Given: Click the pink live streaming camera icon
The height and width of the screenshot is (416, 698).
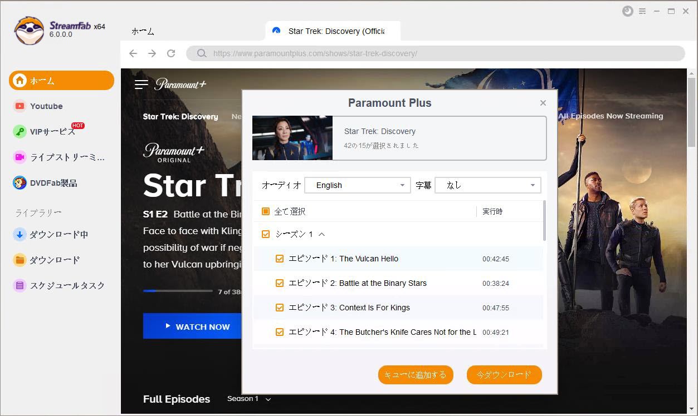Looking at the screenshot, I should 19,157.
